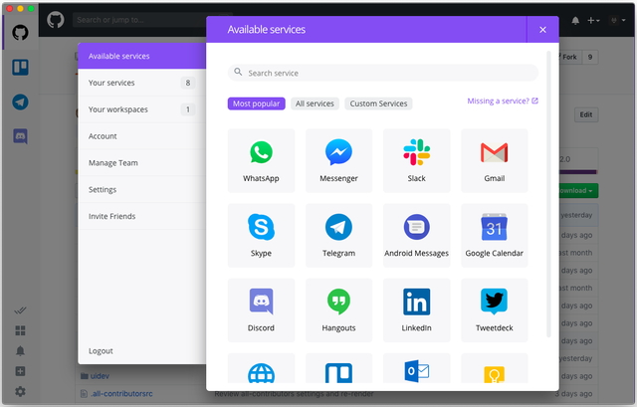This screenshot has height=407, width=637.
Task: Add the Slack service
Action: 416,161
